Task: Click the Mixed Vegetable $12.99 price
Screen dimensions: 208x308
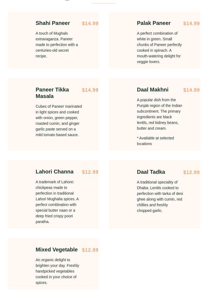Action: point(90,250)
